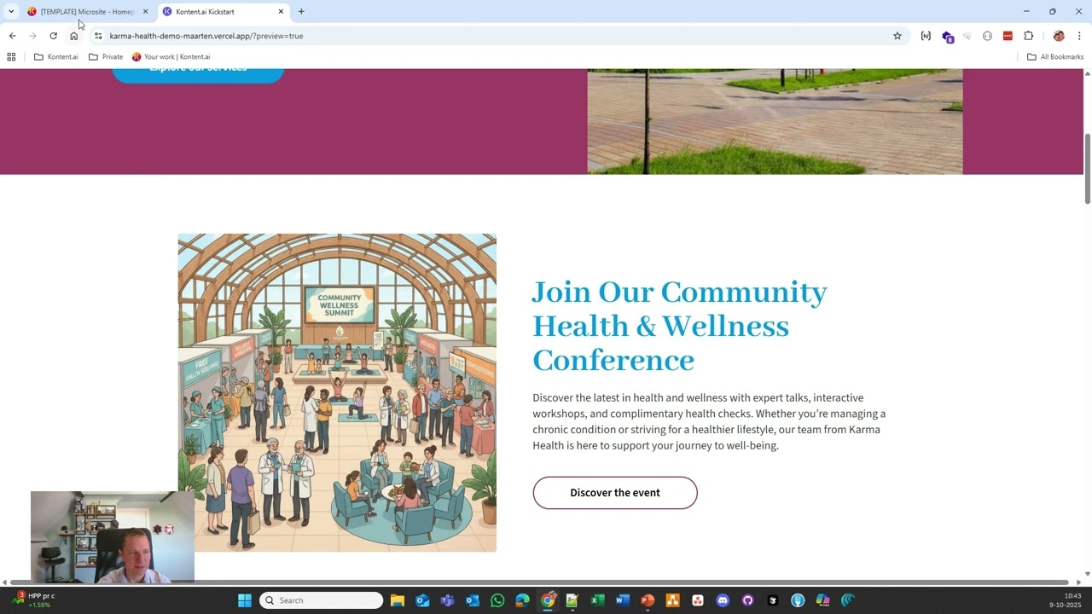Click the Join Our Community heading
The width and height of the screenshot is (1092, 614).
click(680, 326)
